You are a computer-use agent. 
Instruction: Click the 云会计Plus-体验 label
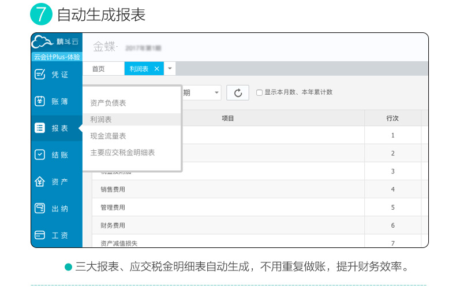pos(57,57)
